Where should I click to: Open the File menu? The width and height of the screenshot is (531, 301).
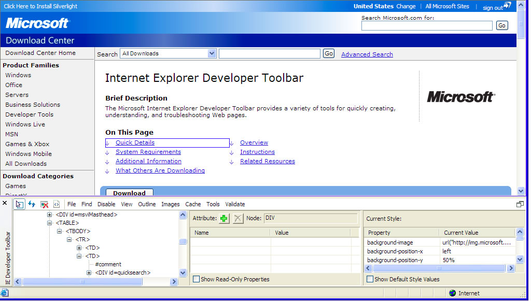point(72,204)
